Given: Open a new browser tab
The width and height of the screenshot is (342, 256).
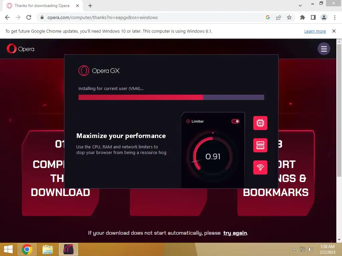Looking at the screenshot, I should pyautogui.click(x=90, y=6).
